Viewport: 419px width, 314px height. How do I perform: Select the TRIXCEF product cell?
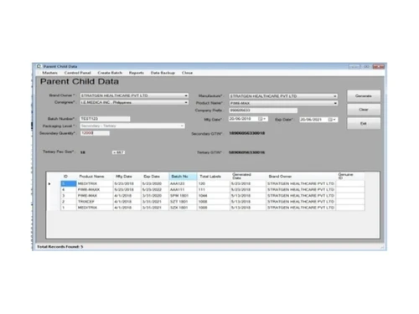[x=95, y=202]
